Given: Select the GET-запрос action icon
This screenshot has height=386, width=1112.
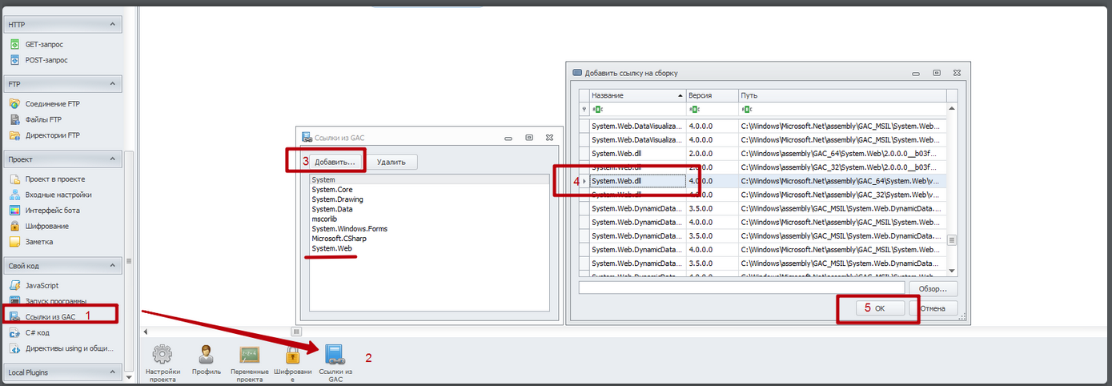Looking at the screenshot, I should [x=14, y=45].
